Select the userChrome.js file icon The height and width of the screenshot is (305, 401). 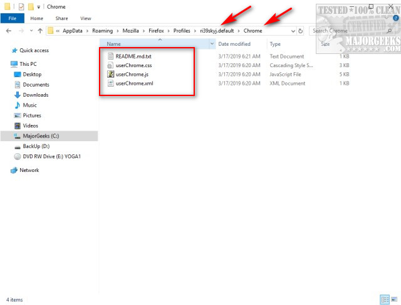[110, 74]
